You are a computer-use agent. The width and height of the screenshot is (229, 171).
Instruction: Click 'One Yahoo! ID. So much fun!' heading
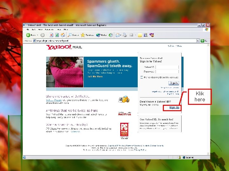tap(156, 119)
